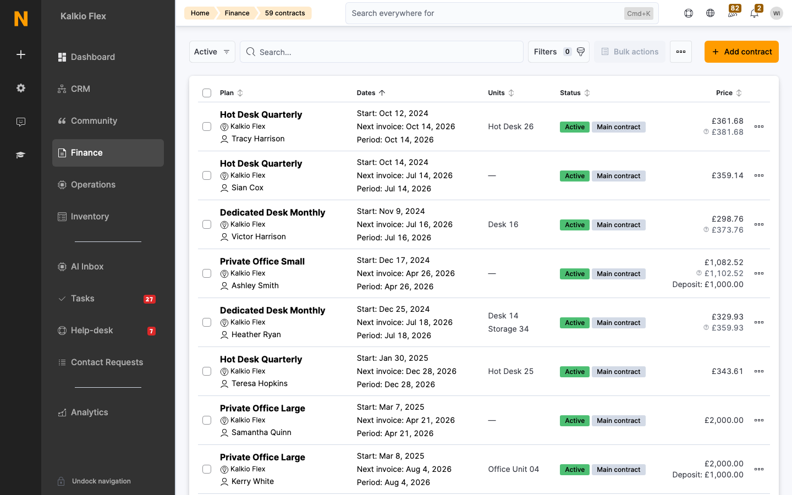Open row actions for Victor Harrison contract
792x495 pixels.
759,224
